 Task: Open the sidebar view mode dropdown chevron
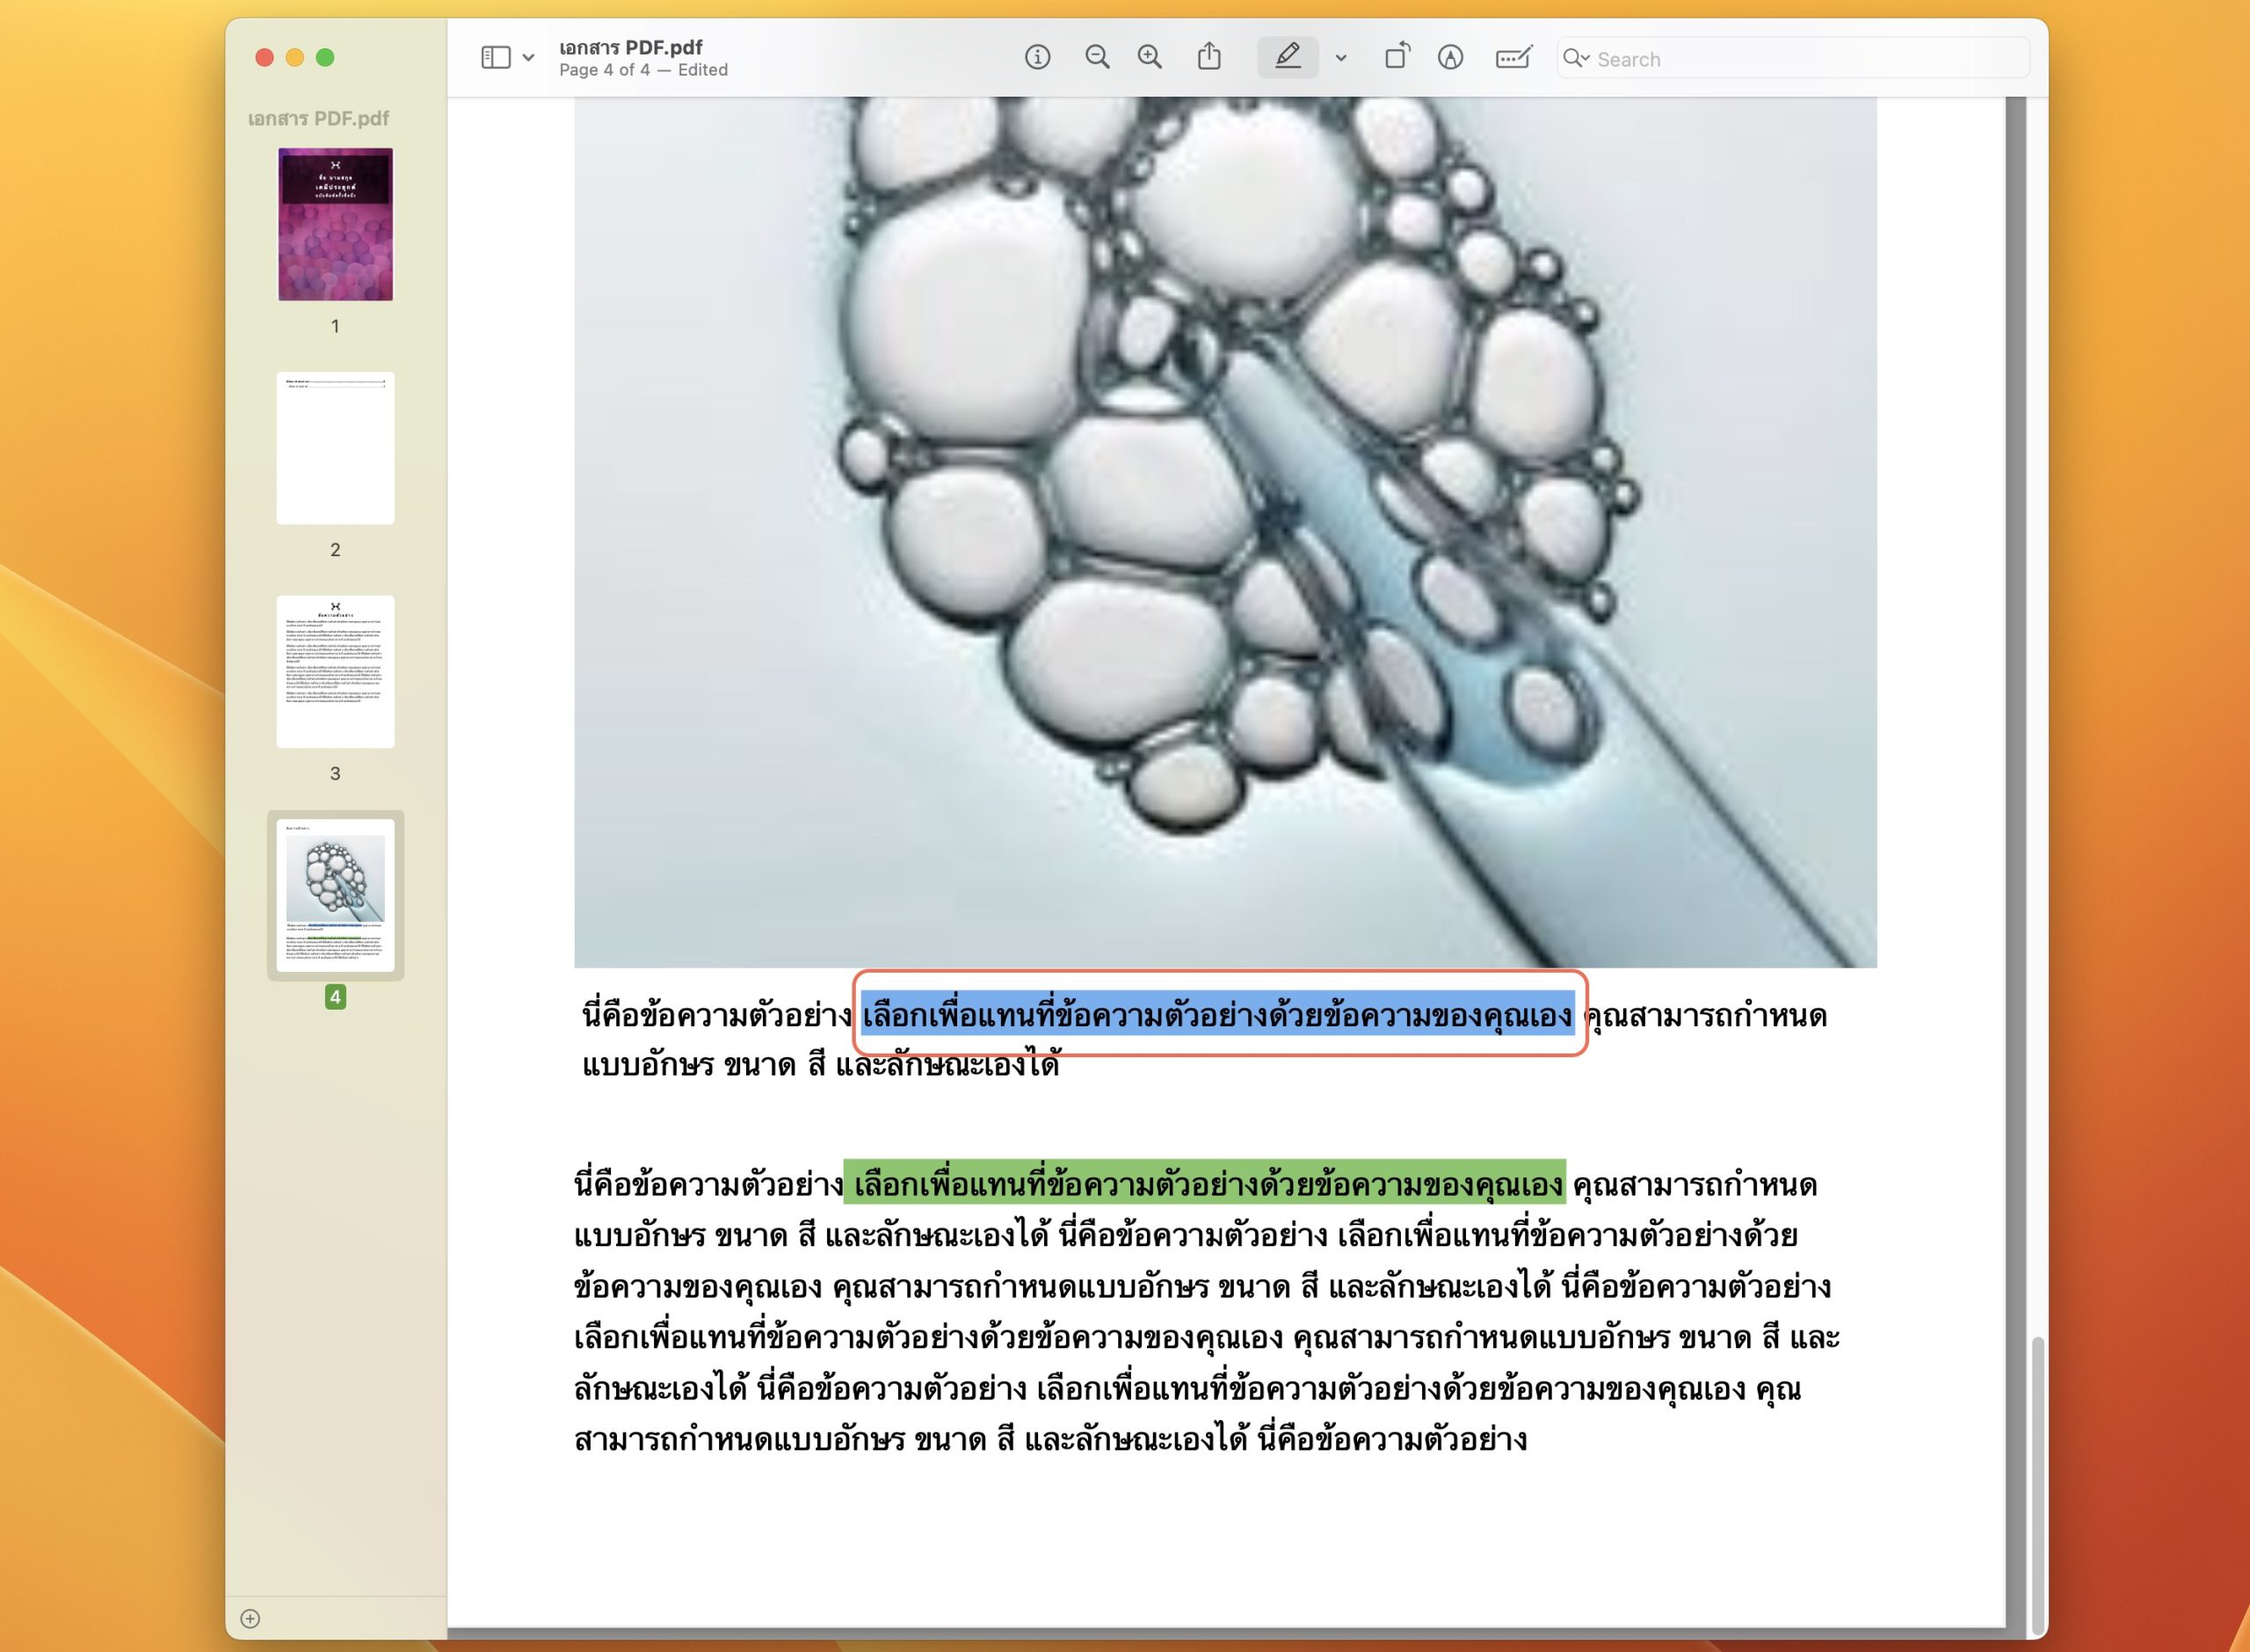click(x=528, y=58)
